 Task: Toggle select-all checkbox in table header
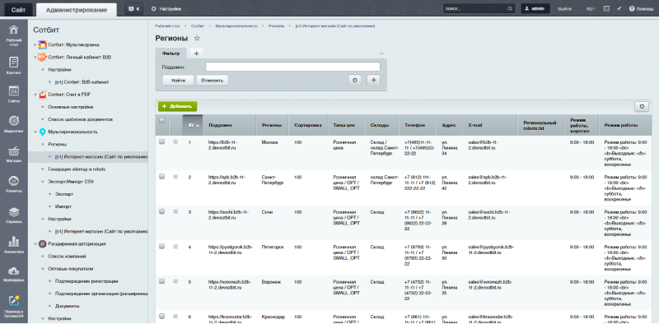[x=161, y=120]
